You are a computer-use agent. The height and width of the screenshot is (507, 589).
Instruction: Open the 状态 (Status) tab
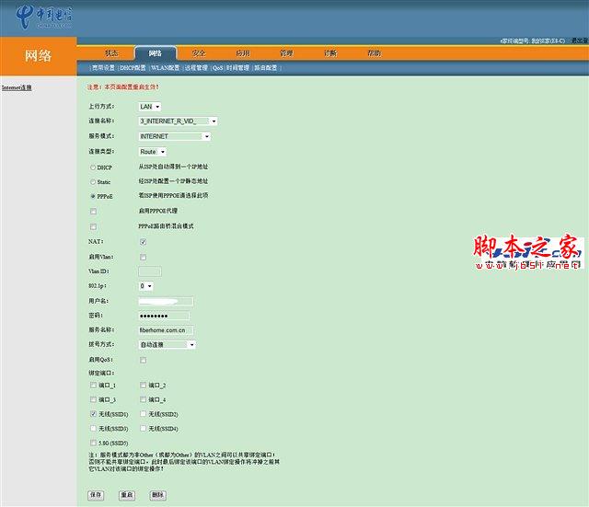click(x=111, y=53)
